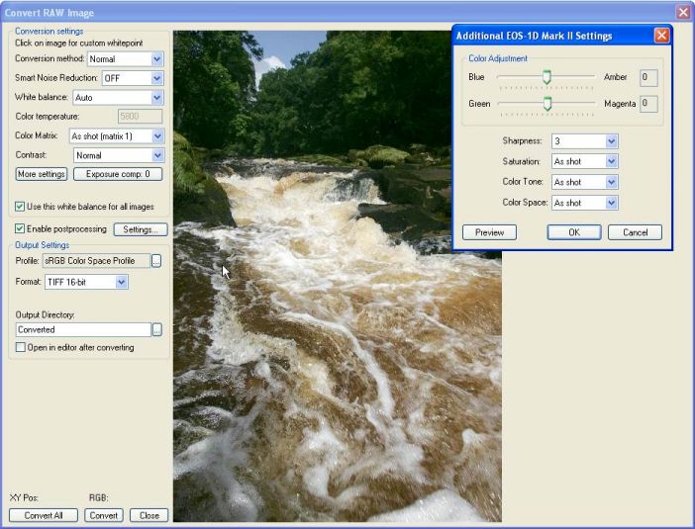Open postprocessing Settings button
The width and height of the screenshot is (695, 529).
pos(140,229)
